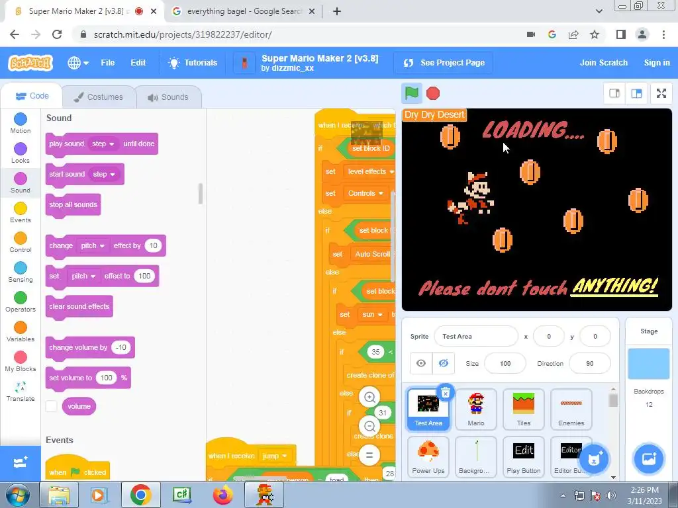Open the File menu
This screenshot has width=678, height=508.
tap(108, 63)
